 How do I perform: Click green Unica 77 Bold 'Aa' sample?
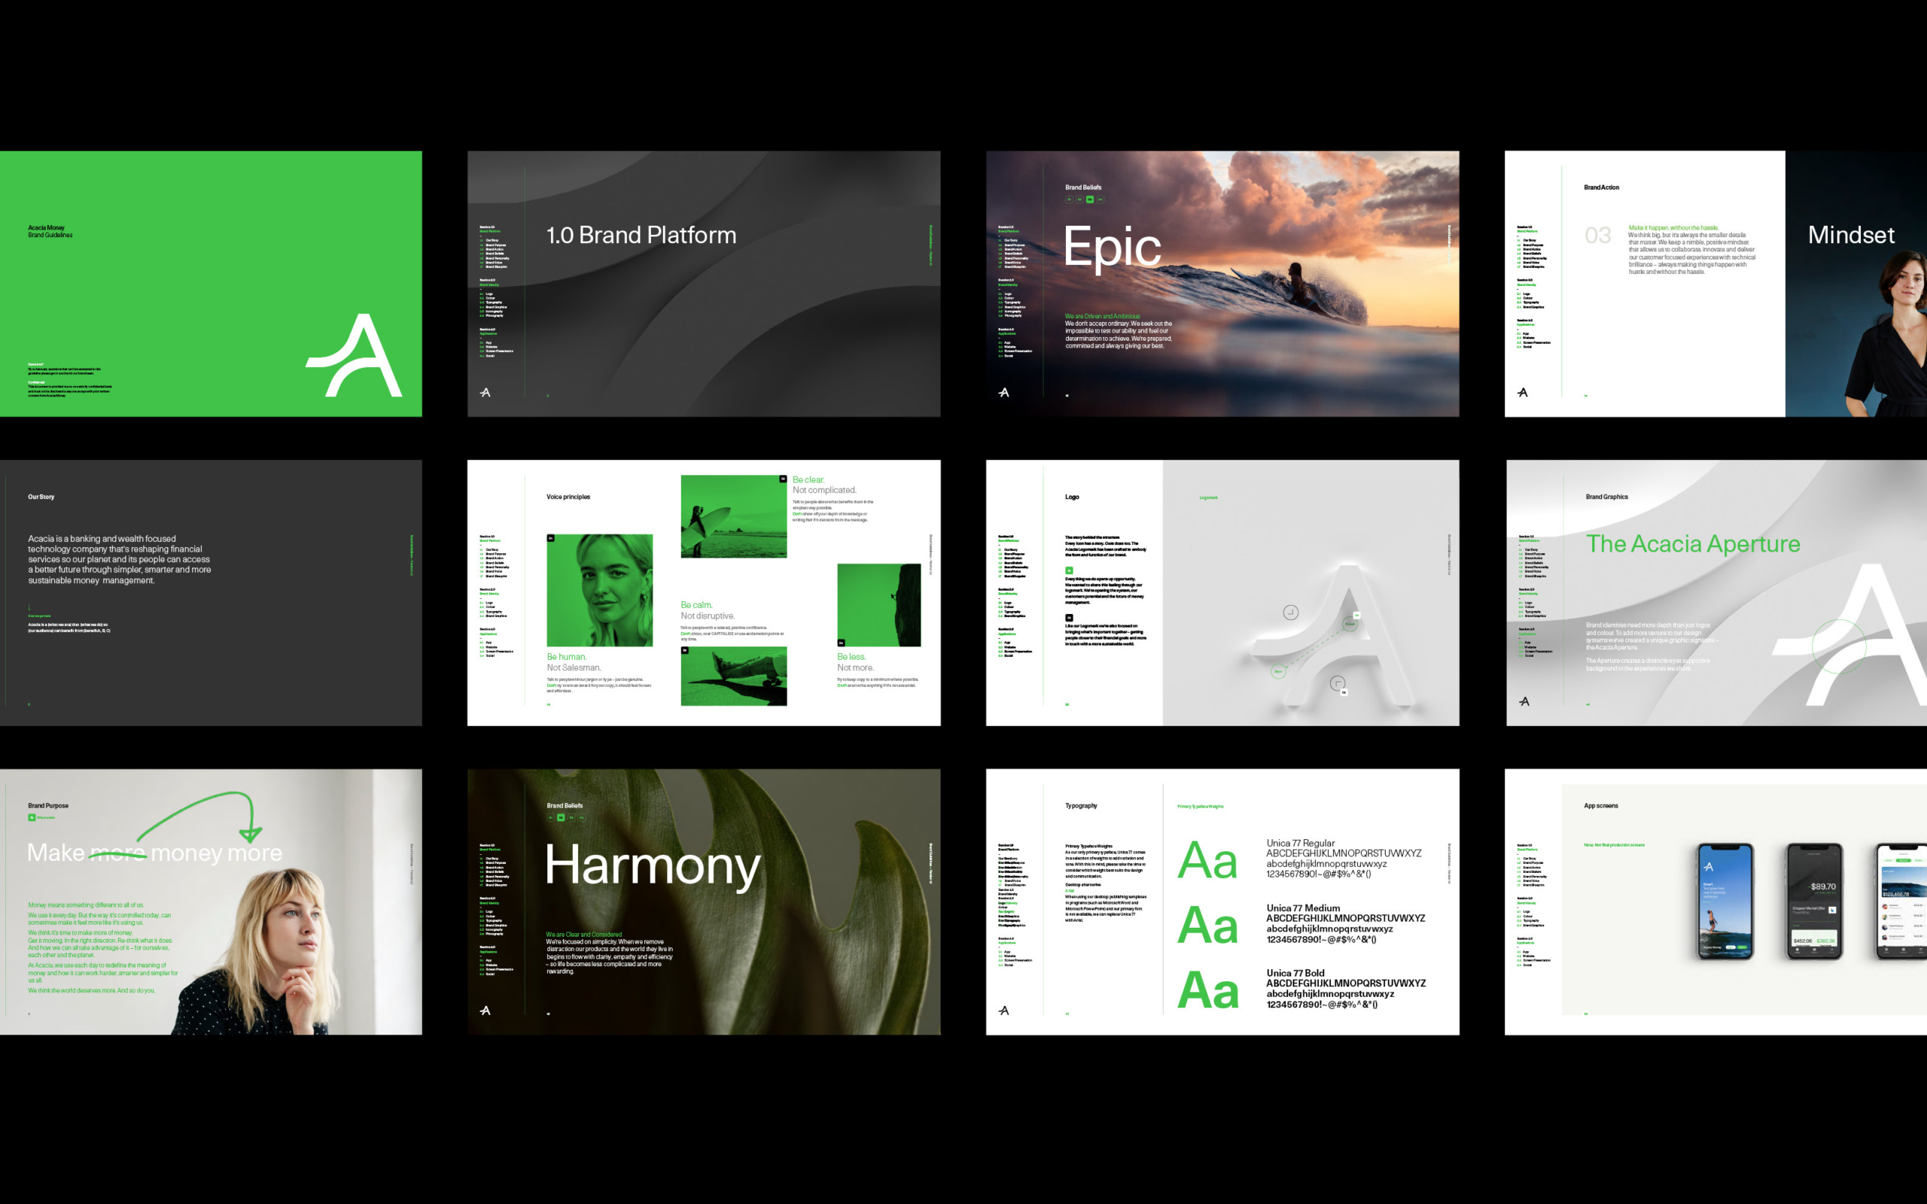1207,989
